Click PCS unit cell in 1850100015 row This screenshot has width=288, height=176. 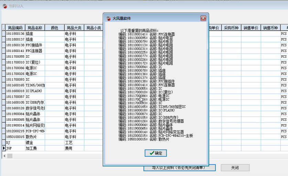pos(284,137)
